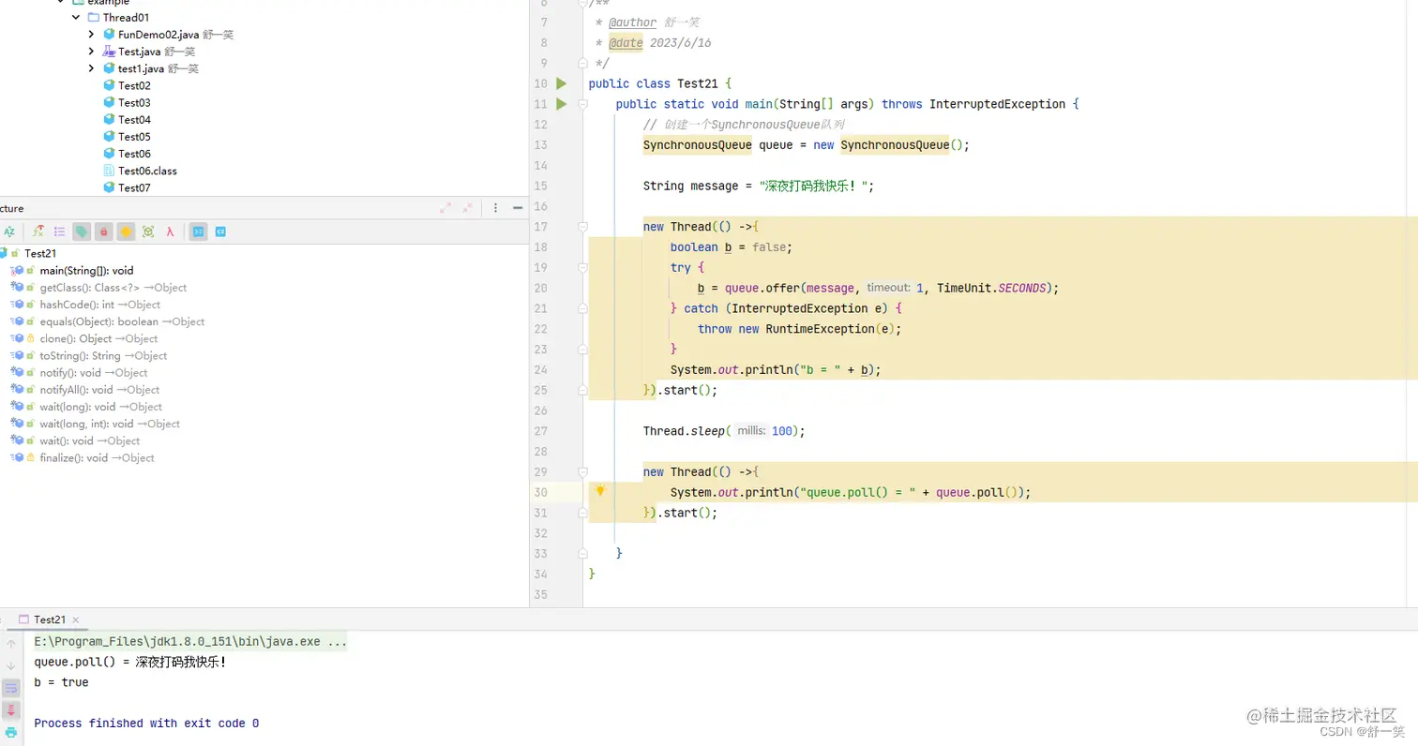This screenshot has height=746, width=1418.
Task: Open Test03 class in project tree
Action: [134, 102]
